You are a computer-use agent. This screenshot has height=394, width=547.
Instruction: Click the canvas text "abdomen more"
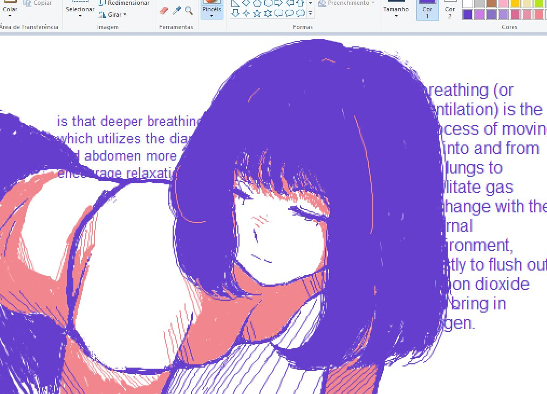[x=131, y=156]
